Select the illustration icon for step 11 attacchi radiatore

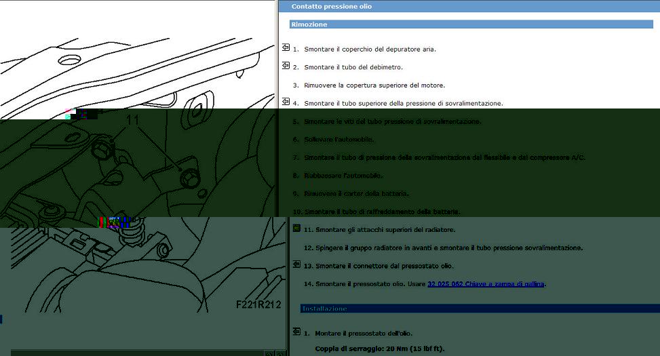pyautogui.click(x=296, y=229)
